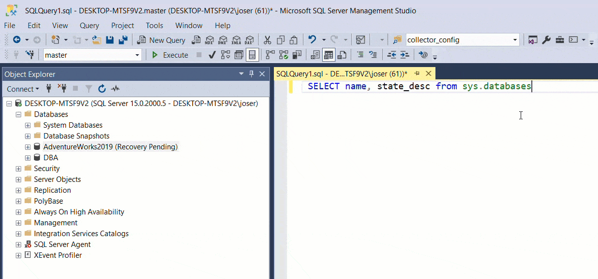Open a new Database Engine Query
The height and width of the screenshot is (279, 598).
click(x=196, y=40)
